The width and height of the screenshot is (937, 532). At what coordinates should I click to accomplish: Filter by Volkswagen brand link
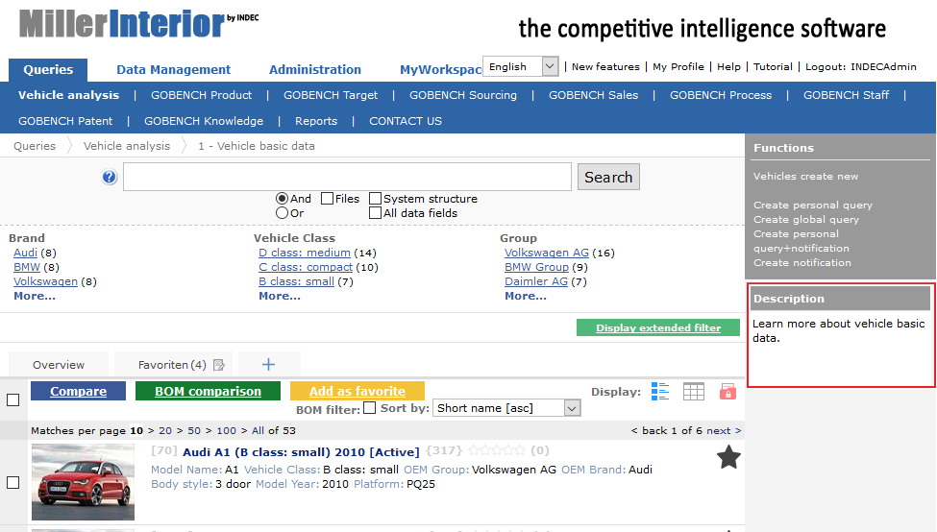coord(45,281)
